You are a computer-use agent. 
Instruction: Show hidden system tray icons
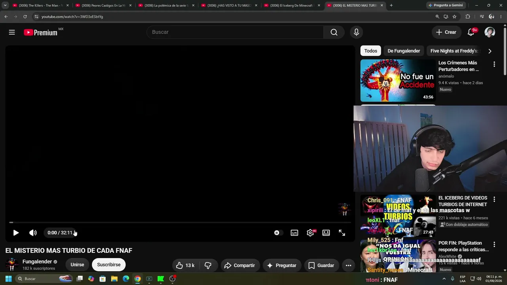[444, 279]
